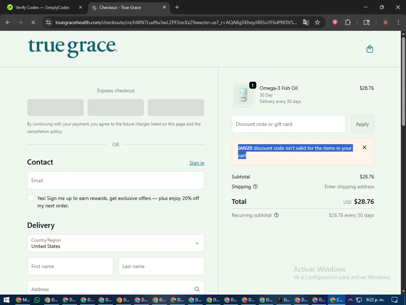
Task: Stop loading the page in the browser
Action: pos(33,23)
